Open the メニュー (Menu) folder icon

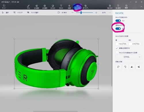[4, 7]
